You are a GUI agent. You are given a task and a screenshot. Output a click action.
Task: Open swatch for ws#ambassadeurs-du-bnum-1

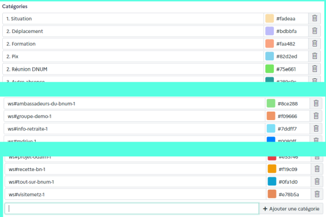coord(271,103)
